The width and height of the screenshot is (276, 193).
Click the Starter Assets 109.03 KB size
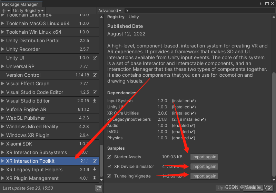pyautogui.click(x=172, y=157)
